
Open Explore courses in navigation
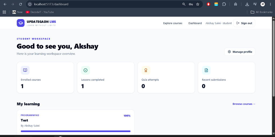(x=173, y=23)
